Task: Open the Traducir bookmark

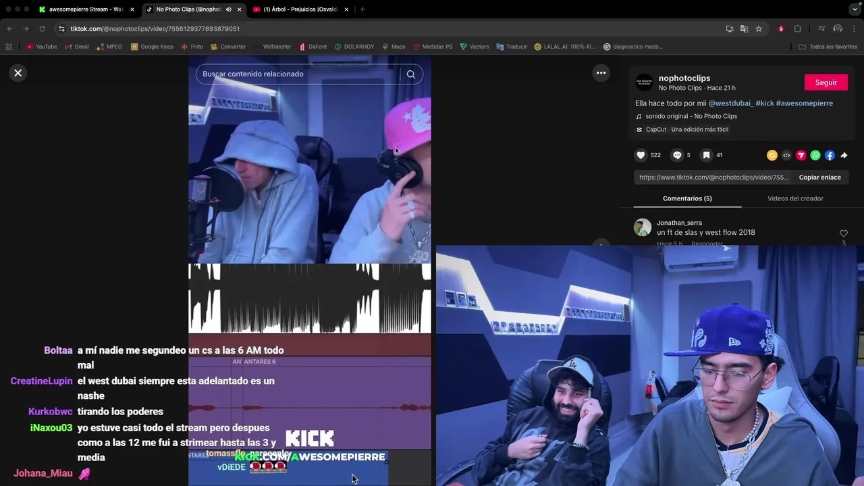Action: tap(512, 47)
